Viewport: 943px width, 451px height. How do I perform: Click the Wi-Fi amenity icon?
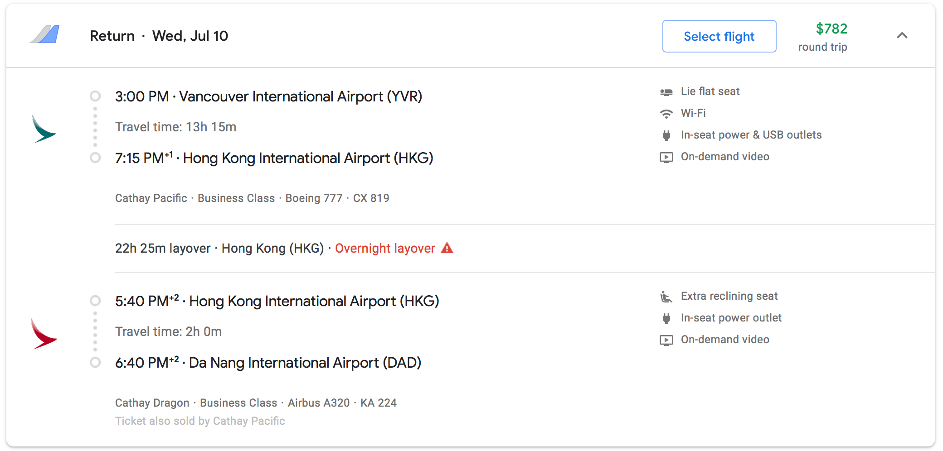coord(666,114)
